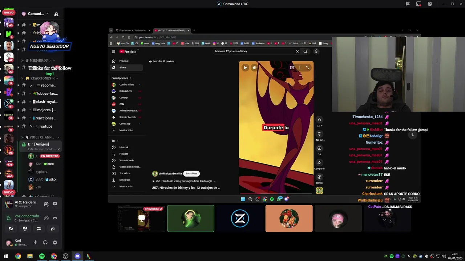Open YouTube hamburger menu icon
The width and height of the screenshot is (465, 261).
(x=113, y=51)
